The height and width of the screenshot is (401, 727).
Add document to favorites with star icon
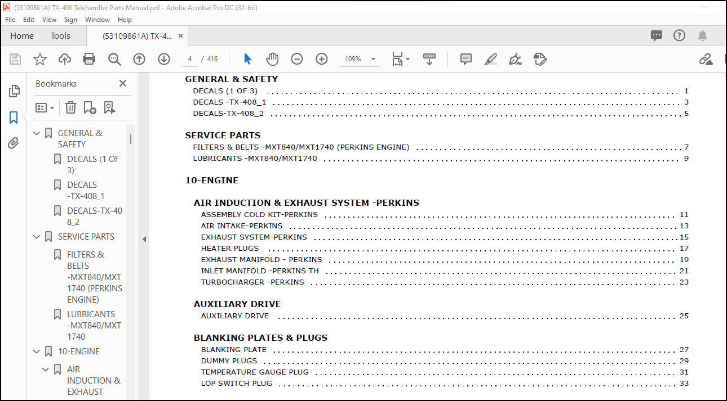click(x=40, y=59)
